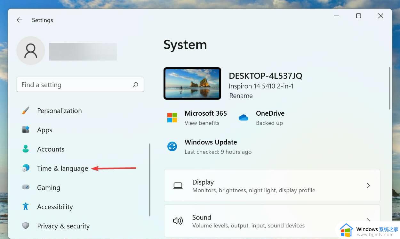Open Windows Update last checked entry
The width and height of the screenshot is (400, 239).
coord(218,152)
